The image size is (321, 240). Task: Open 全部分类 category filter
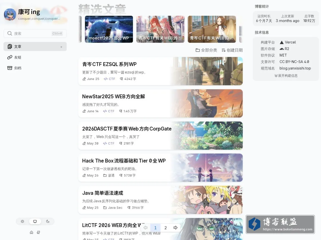tap(206, 50)
